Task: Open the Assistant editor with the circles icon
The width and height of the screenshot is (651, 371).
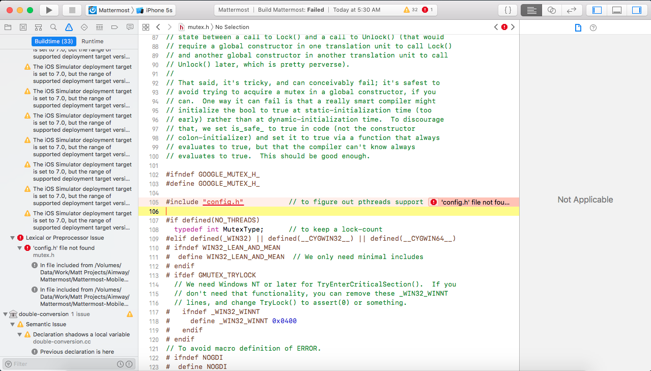Action: [552, 9]
